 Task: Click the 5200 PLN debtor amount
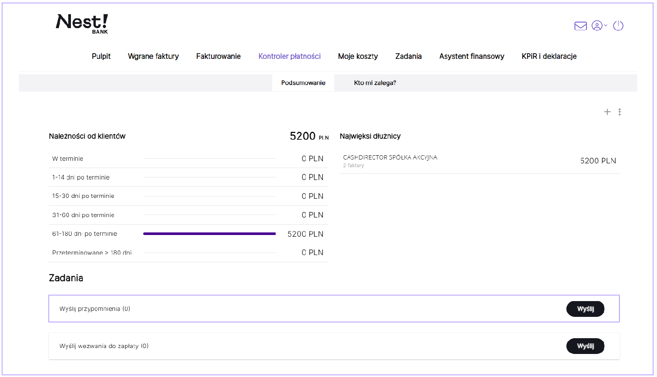[x=598, y=161]
